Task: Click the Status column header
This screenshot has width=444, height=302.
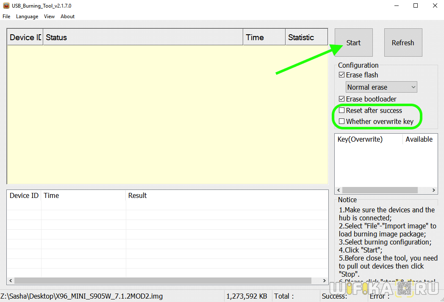Action: click(x=143, y=37)
